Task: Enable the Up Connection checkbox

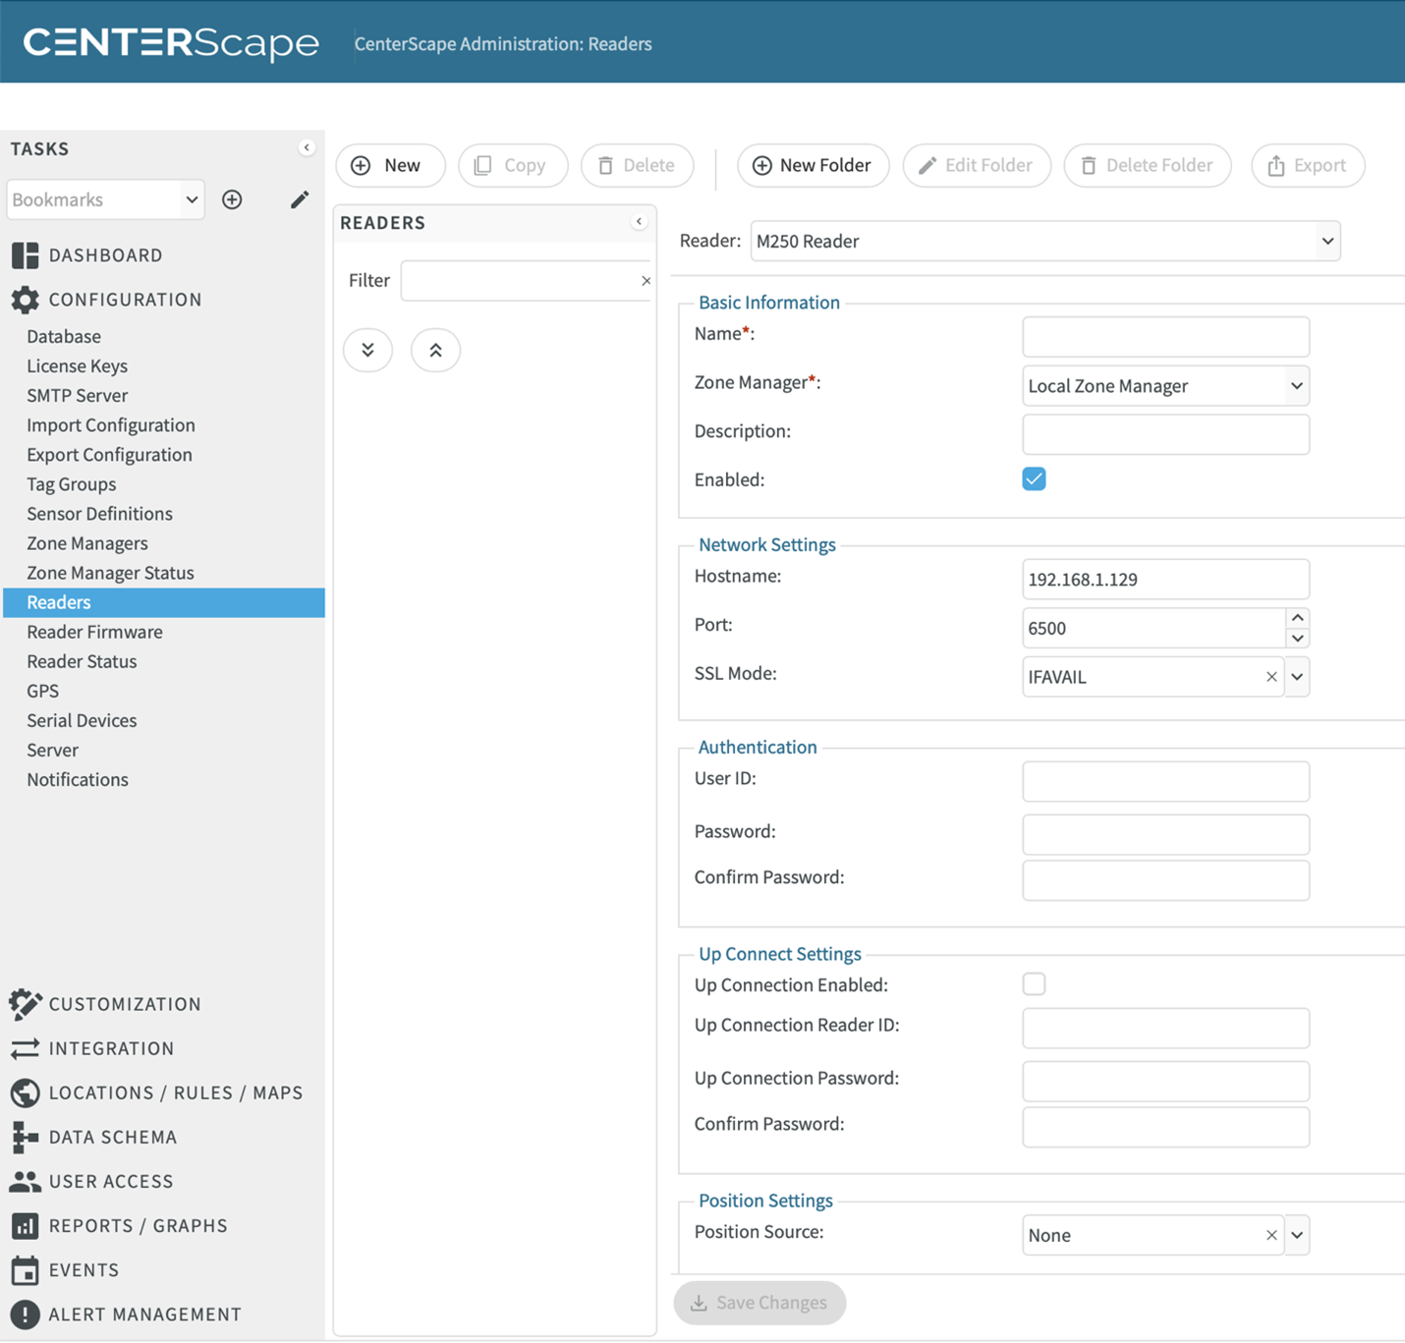Action: 1034,984
